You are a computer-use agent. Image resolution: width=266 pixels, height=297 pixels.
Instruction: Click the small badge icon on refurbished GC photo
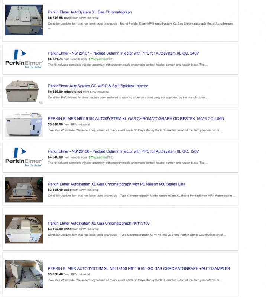[x=41, y=102]
